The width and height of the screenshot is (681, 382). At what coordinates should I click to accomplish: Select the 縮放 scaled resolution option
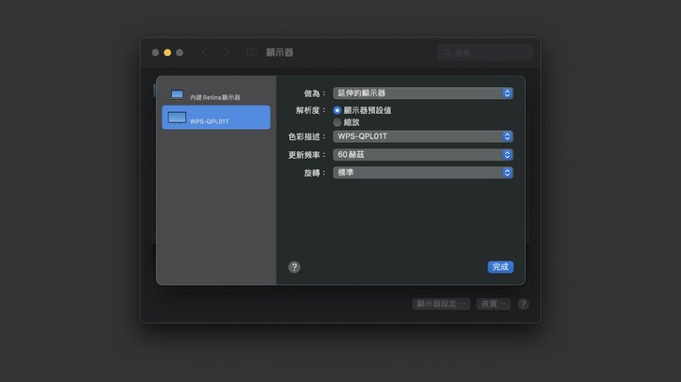[338, 122]
